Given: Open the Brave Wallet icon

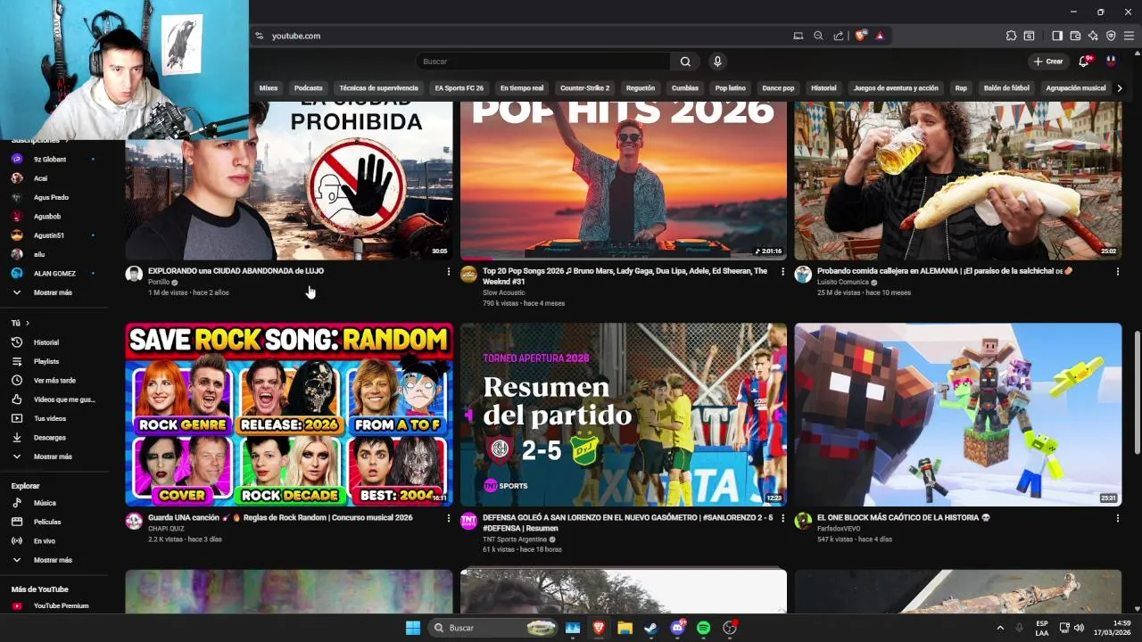Looking at the screenshot, I should [1075, 36].
